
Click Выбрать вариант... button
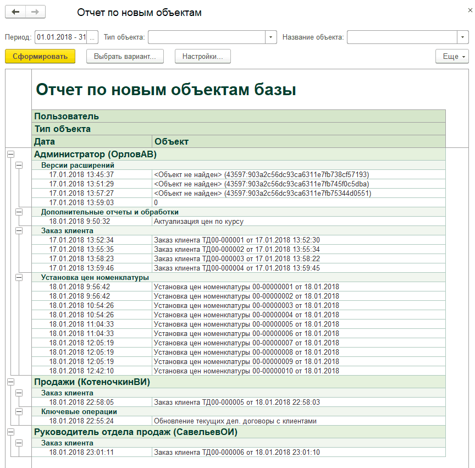click(125, 57)
